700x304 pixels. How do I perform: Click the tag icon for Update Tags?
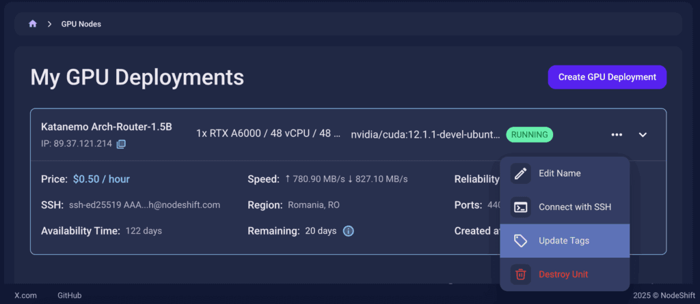tap(521, 241)
